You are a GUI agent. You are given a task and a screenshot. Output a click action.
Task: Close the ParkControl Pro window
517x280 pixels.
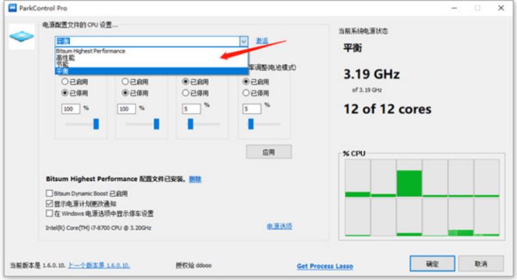click(x=501, y=8)
